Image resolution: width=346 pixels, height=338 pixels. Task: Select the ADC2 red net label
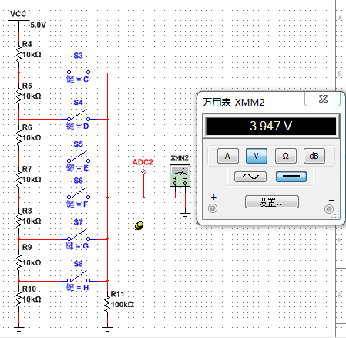(143, 162)
